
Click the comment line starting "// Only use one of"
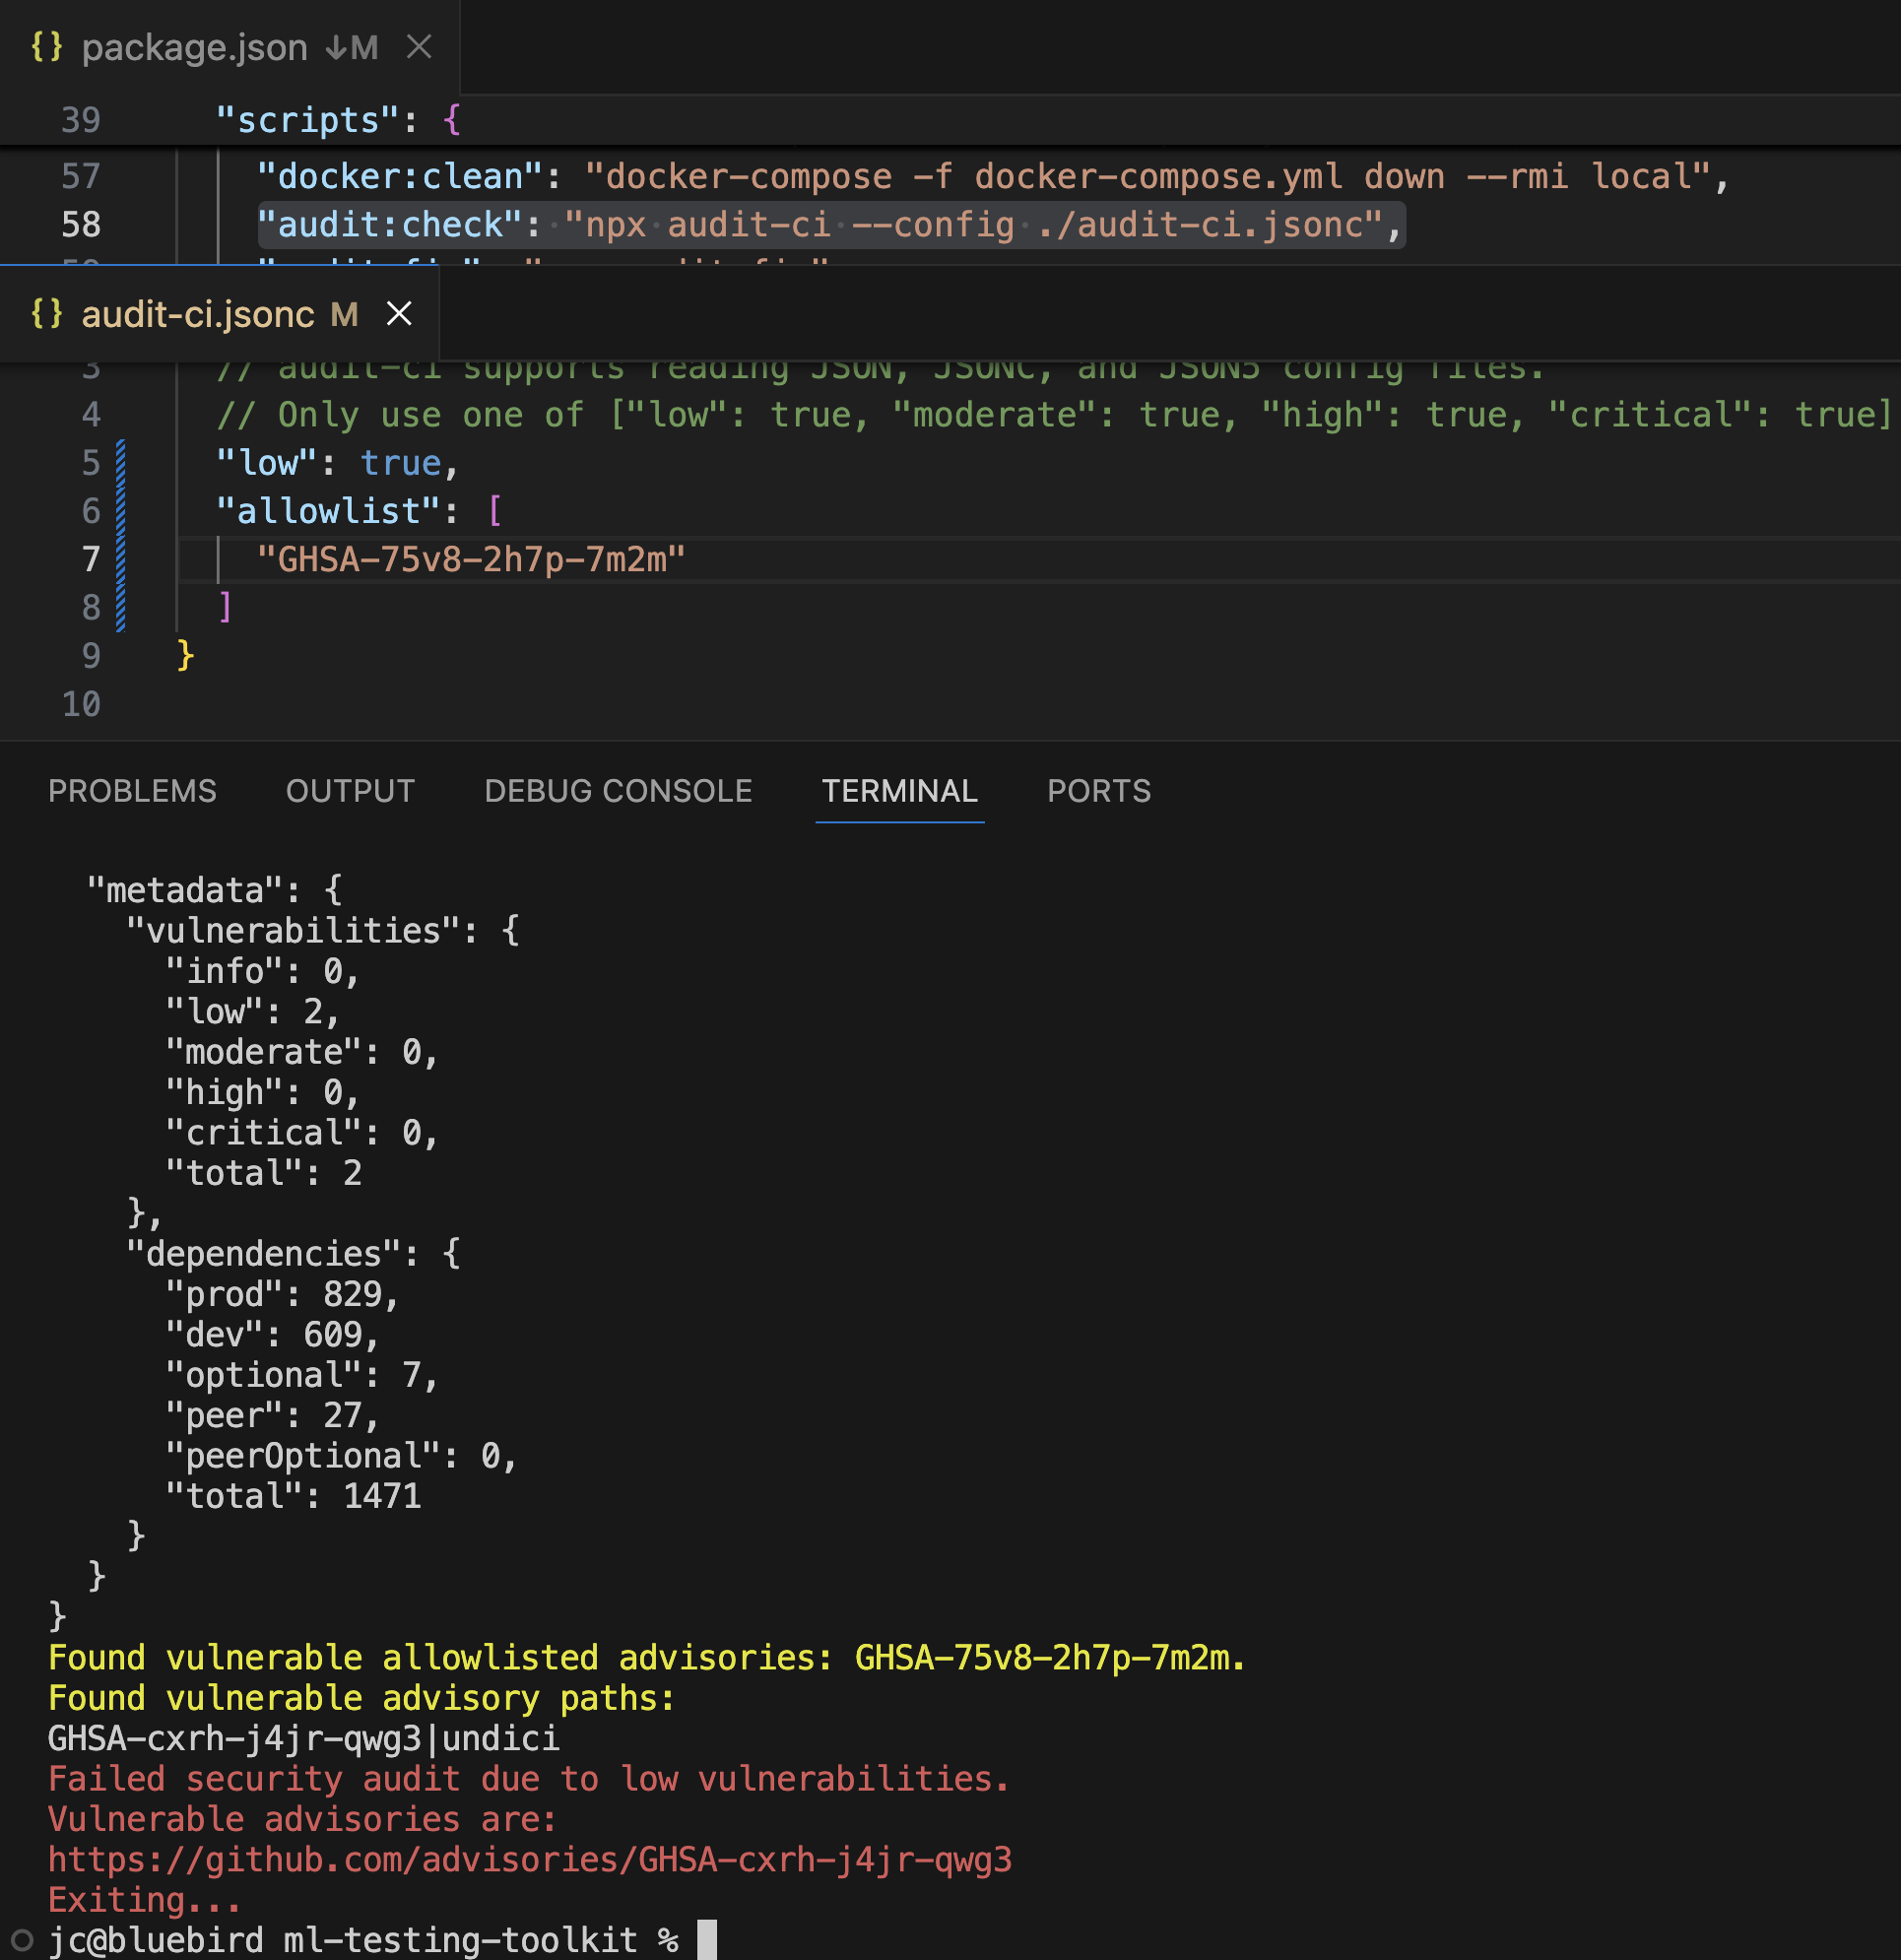pyautogui.click(x=1055, y=415)
